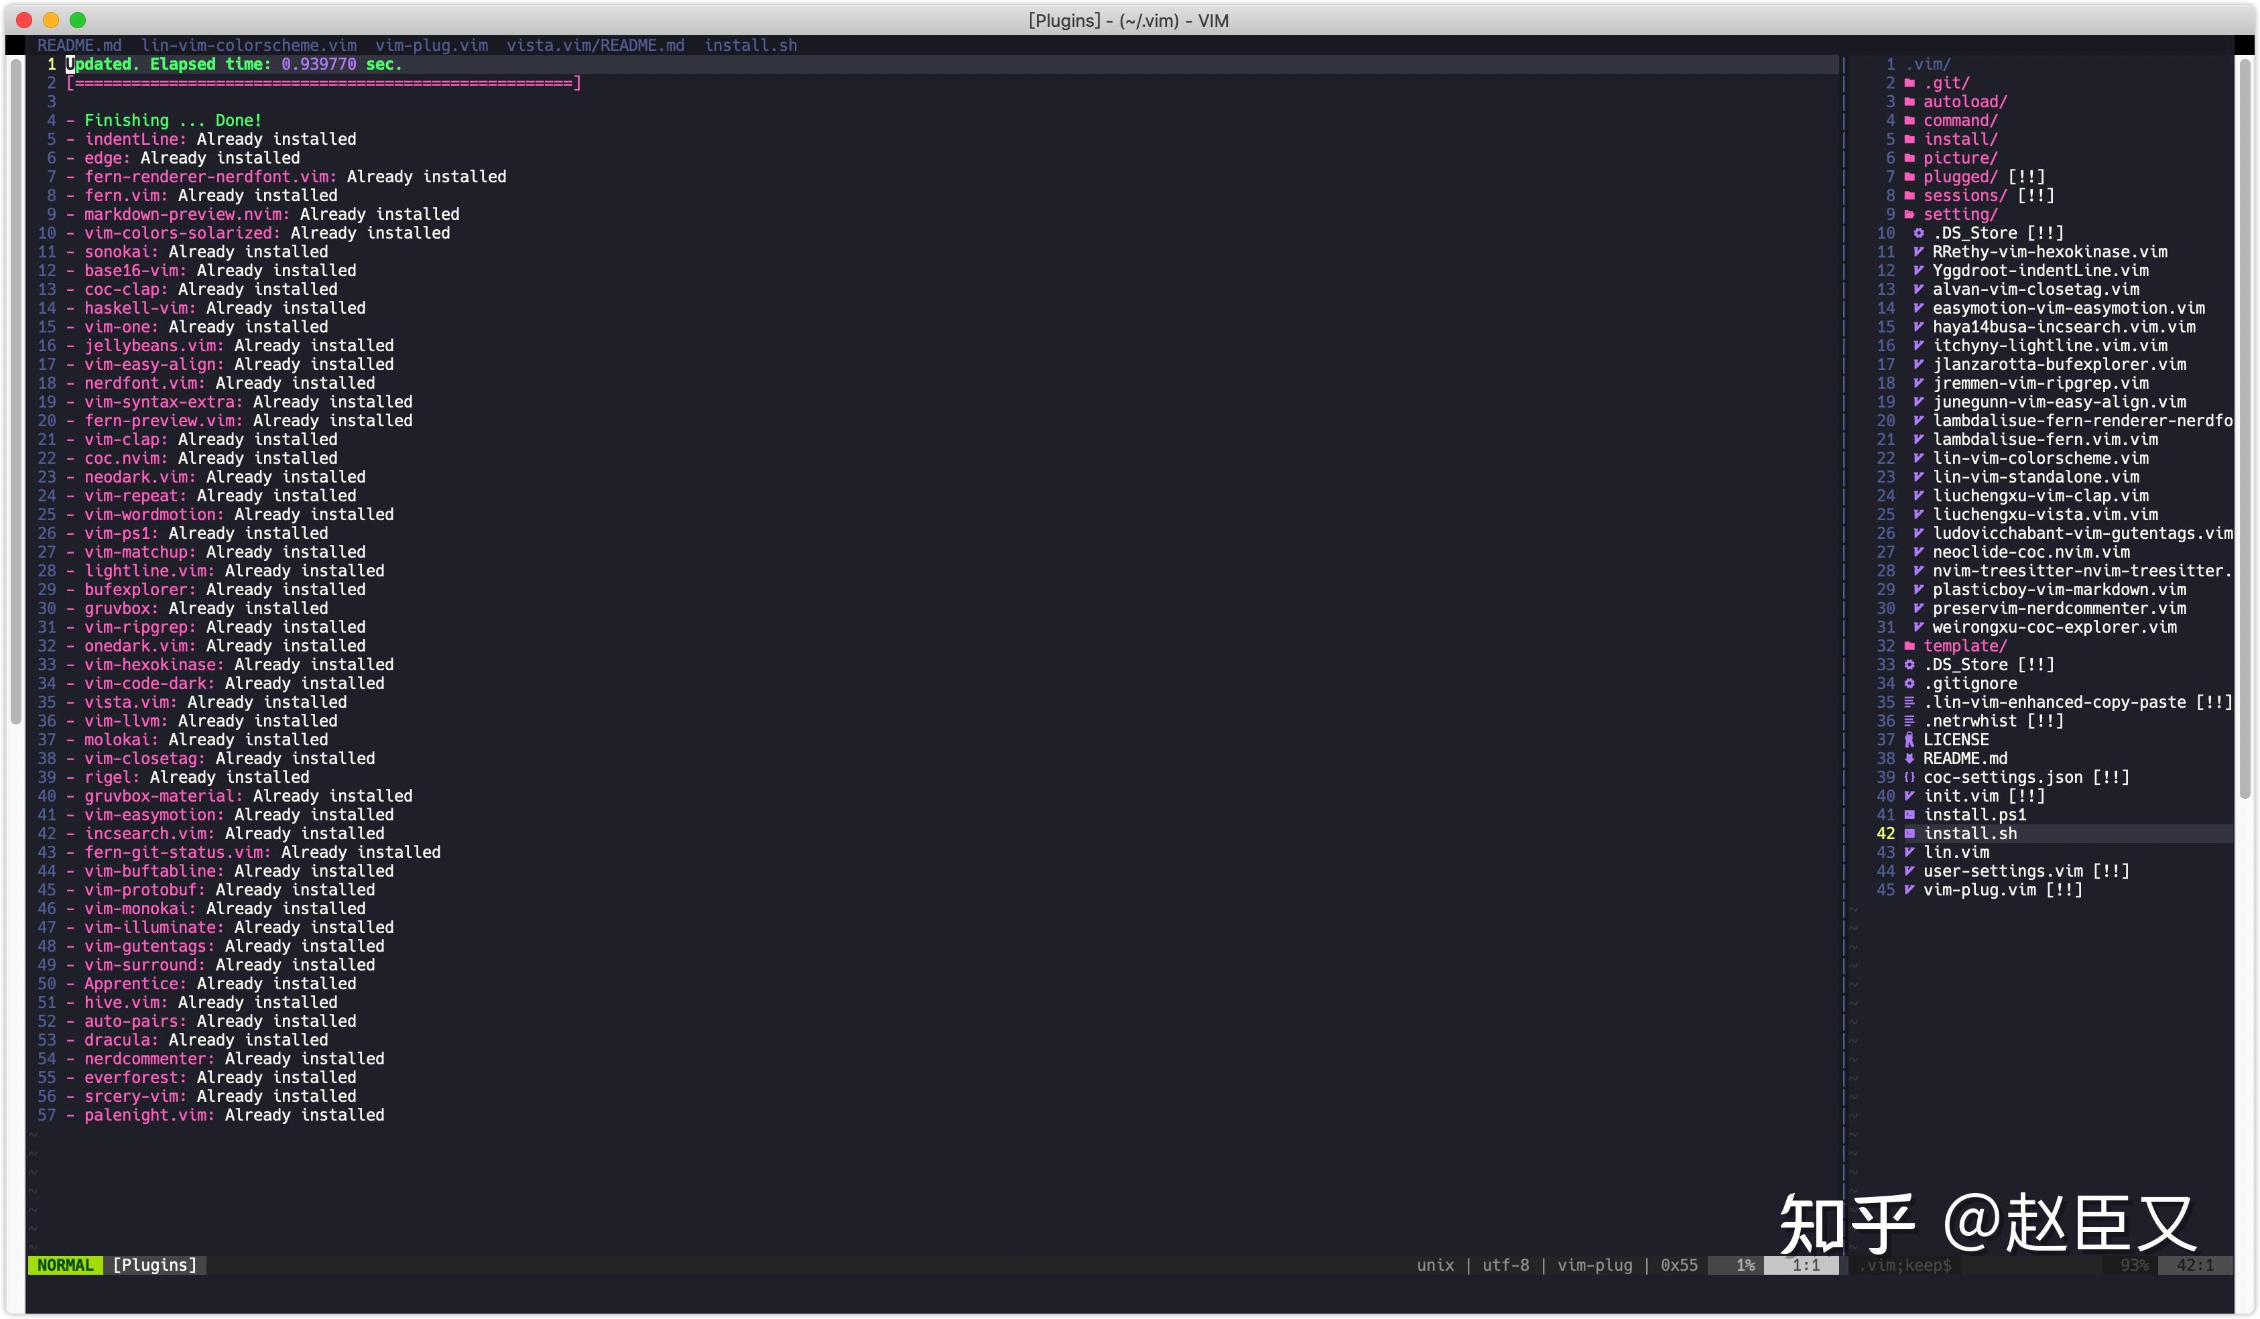The width and height of the screenshot is (2260, 1319).
Task: Click the install progress bar on line 2
Action: [x=324, y=83]
